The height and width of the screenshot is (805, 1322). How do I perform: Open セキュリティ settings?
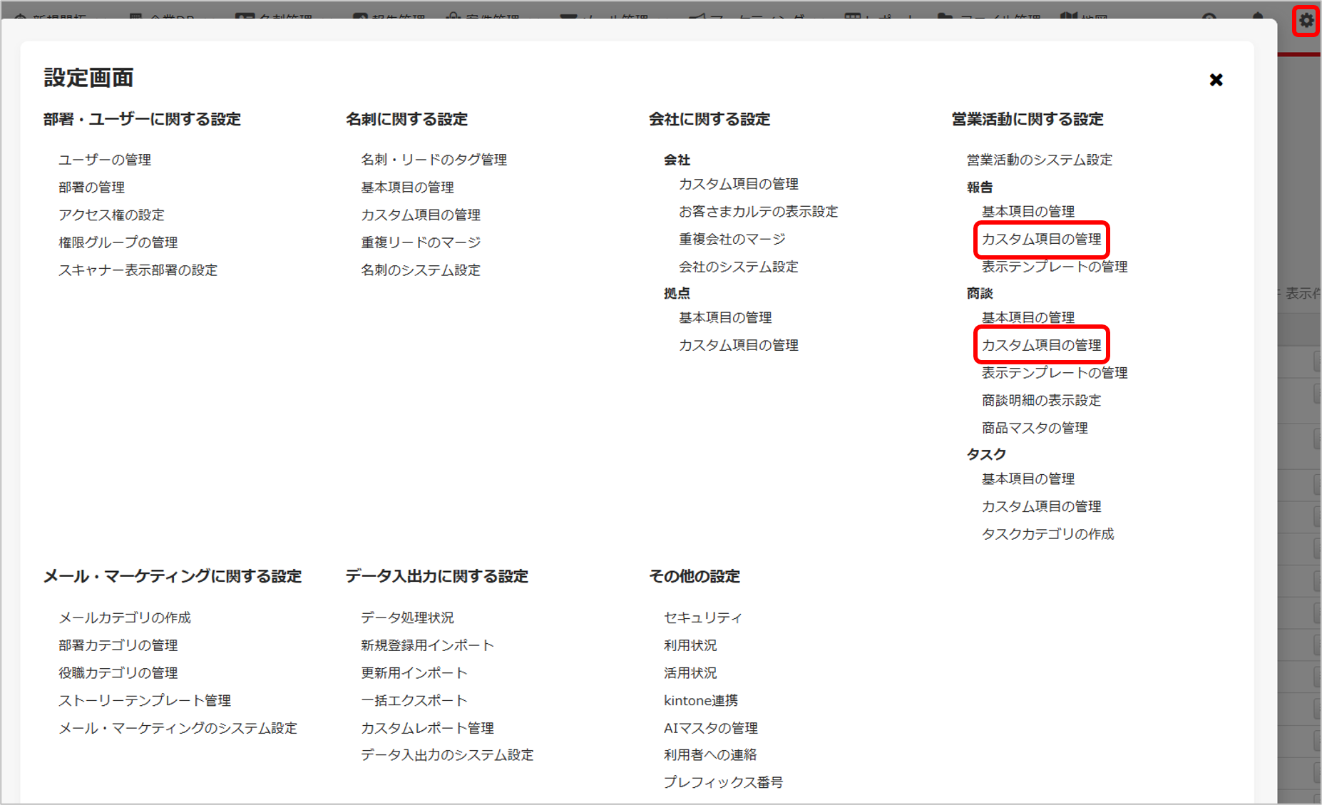tap(702, 617)
